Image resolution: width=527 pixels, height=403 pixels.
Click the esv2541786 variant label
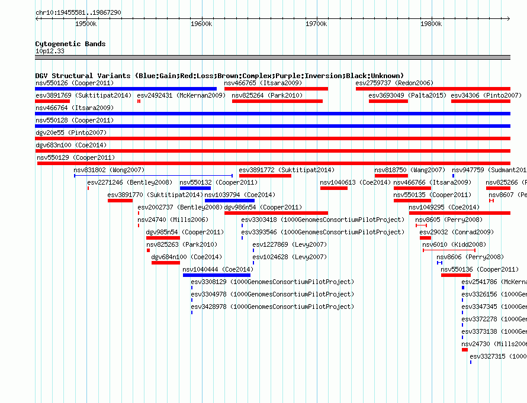(x=494, y=282)
